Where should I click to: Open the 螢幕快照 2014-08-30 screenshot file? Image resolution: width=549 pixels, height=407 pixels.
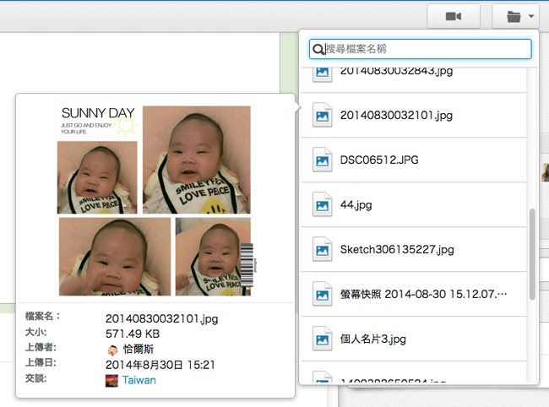pyautogui.click(x=424, y=296)
